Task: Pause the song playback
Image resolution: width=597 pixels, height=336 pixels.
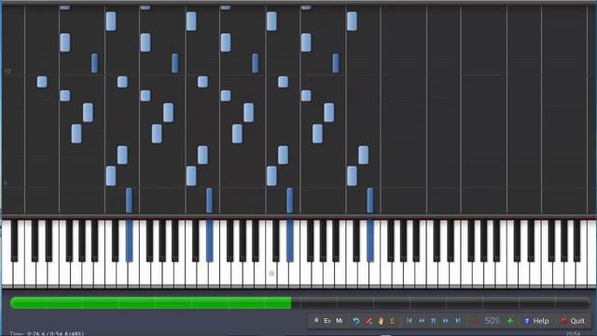Action: [x=434, y=321]
